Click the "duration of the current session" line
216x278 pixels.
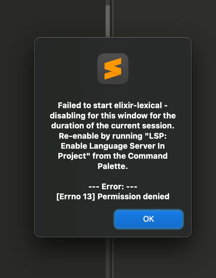113,126
